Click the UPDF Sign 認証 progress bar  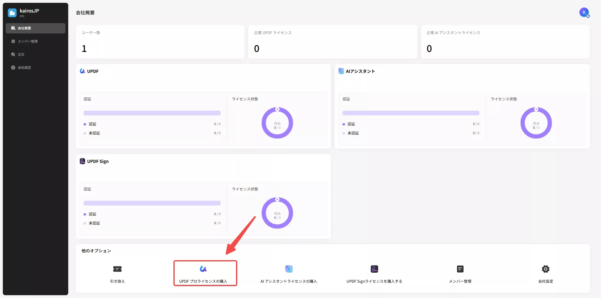point(152,203)
